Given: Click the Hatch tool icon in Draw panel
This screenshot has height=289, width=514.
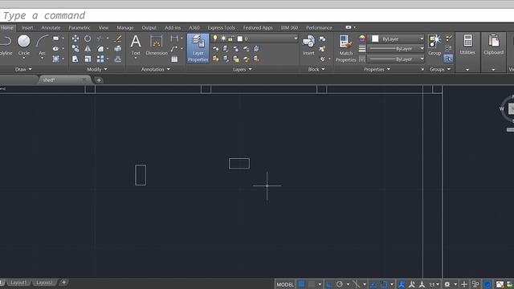Looking at the screenshot, I should tap(55, 59).
